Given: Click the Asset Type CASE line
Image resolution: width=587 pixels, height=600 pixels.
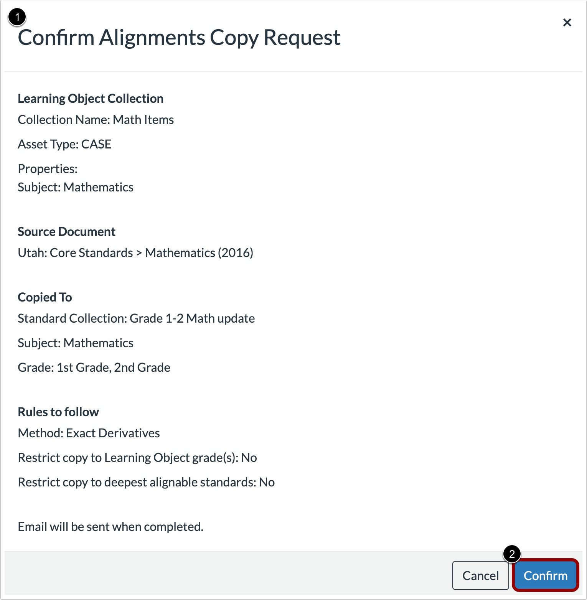Looking at the screenshot, I should pos(64,144).
